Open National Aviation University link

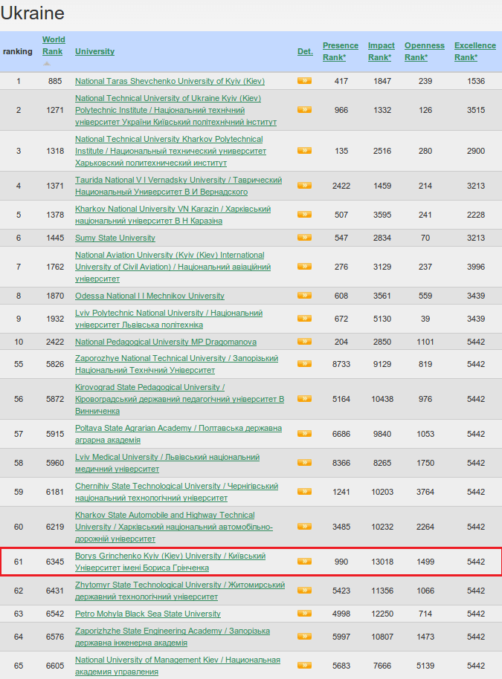pos(173,267)
